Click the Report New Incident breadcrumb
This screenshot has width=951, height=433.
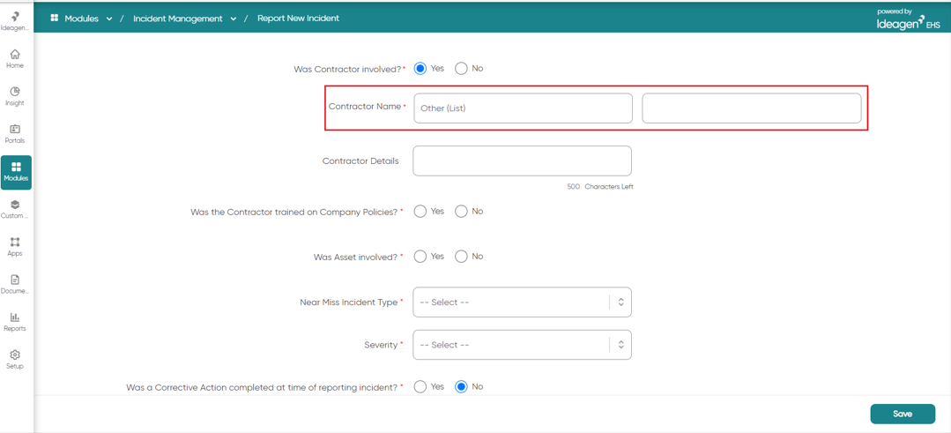pos(299,19)
